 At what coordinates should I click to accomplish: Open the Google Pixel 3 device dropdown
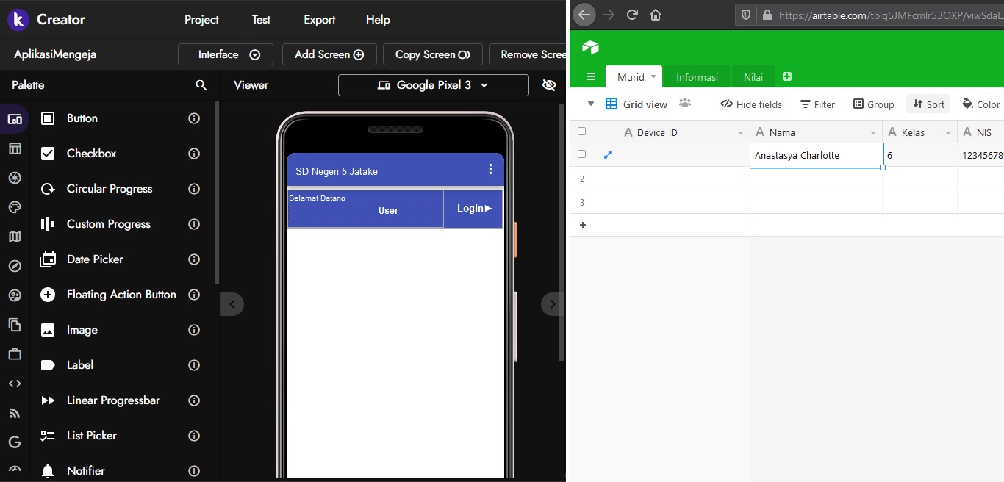(433, 85)
